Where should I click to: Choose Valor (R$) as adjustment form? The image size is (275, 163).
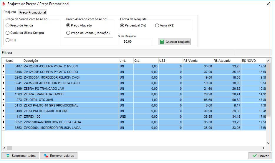pos(157,26)
